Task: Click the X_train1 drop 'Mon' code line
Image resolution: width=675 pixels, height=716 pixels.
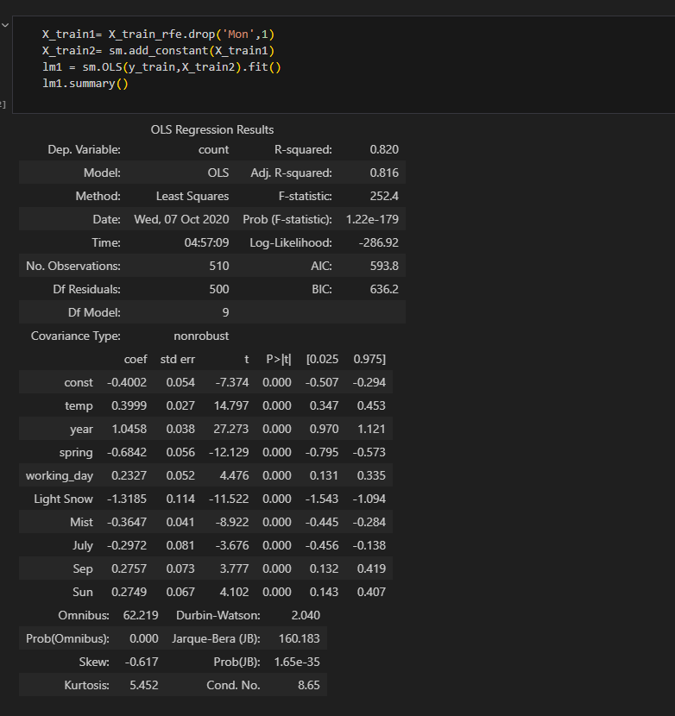Action: click(158, 35)
